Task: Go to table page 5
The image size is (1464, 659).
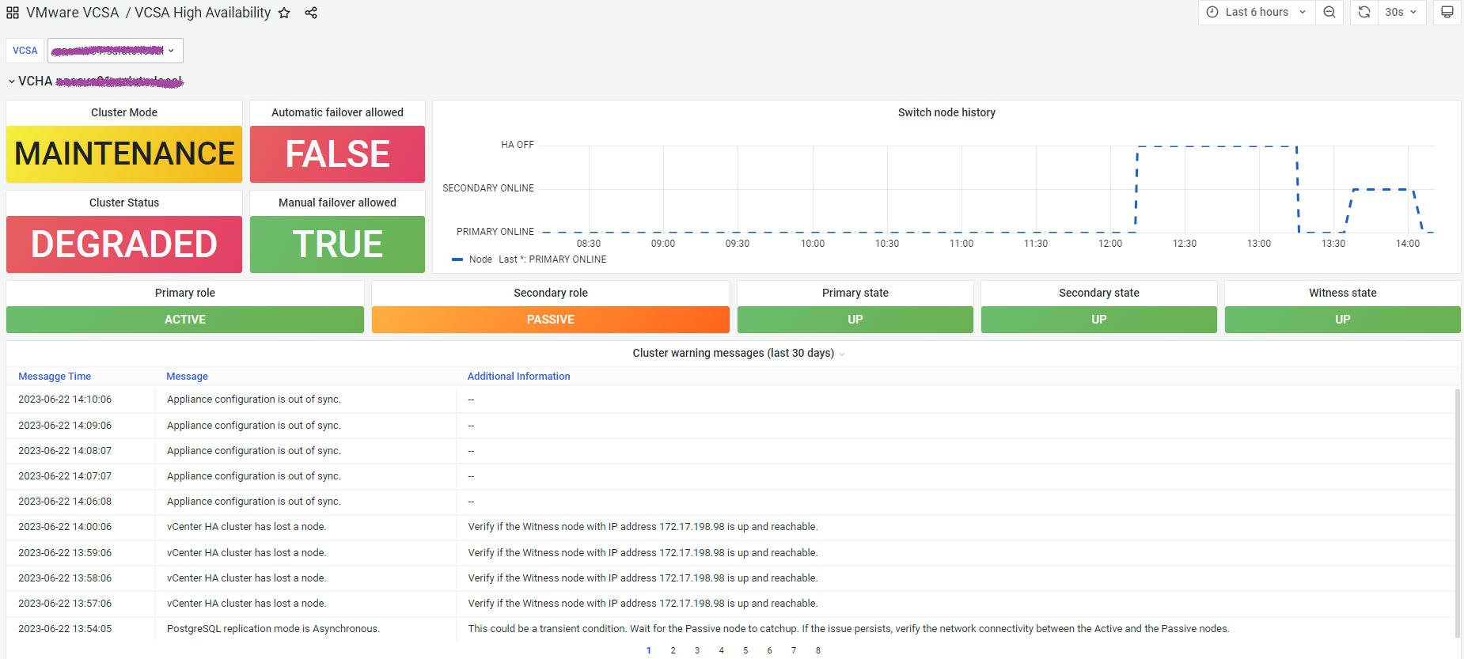Action: [x=745, y=650]
